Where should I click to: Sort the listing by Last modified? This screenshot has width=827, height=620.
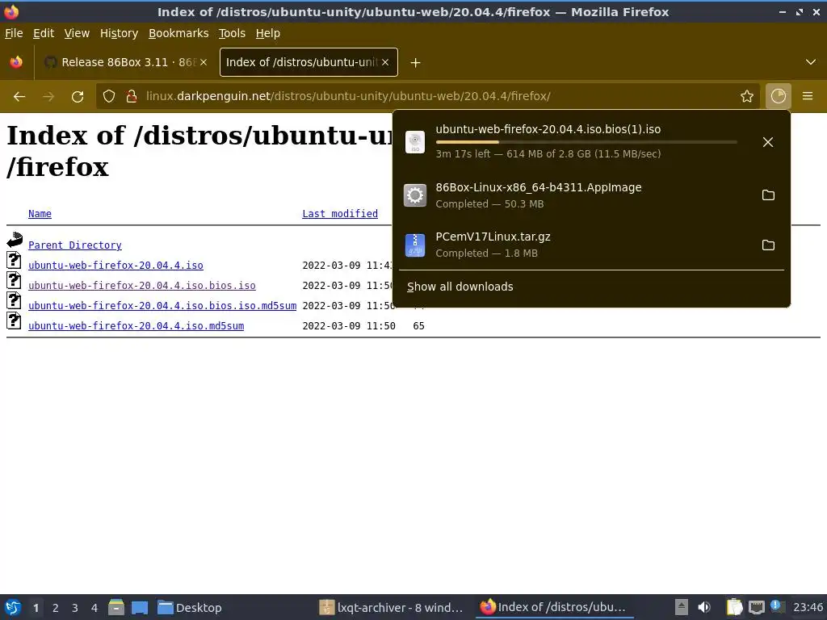(340, 213)
